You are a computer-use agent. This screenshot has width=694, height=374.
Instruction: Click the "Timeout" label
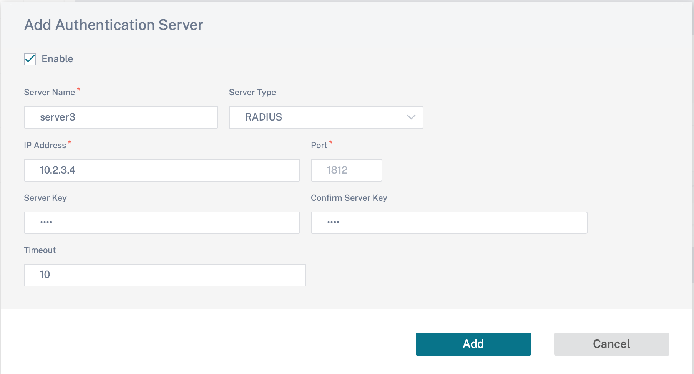[x=40, y=250]
